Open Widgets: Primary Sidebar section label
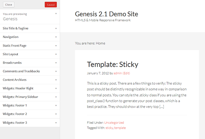Image resolution: width=205 pixels, height=139 pixels. tap(20, 97)
